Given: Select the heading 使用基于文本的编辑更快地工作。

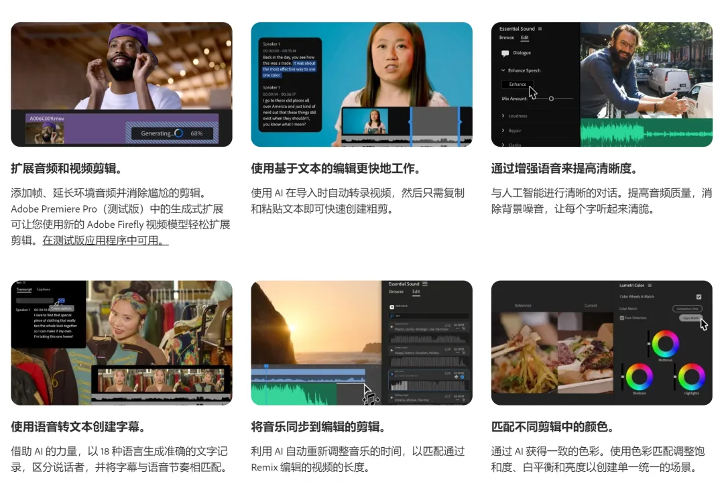Looking at the screenshot, I should tap(336, 168).
